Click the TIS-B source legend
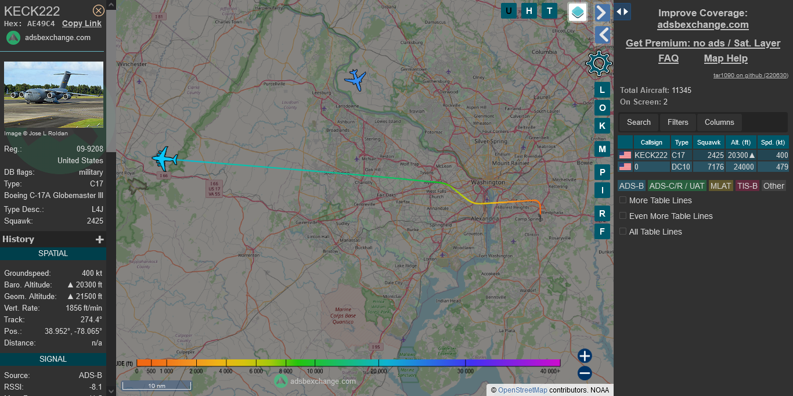Screen dimensions: 793x396 pos(748,186)
